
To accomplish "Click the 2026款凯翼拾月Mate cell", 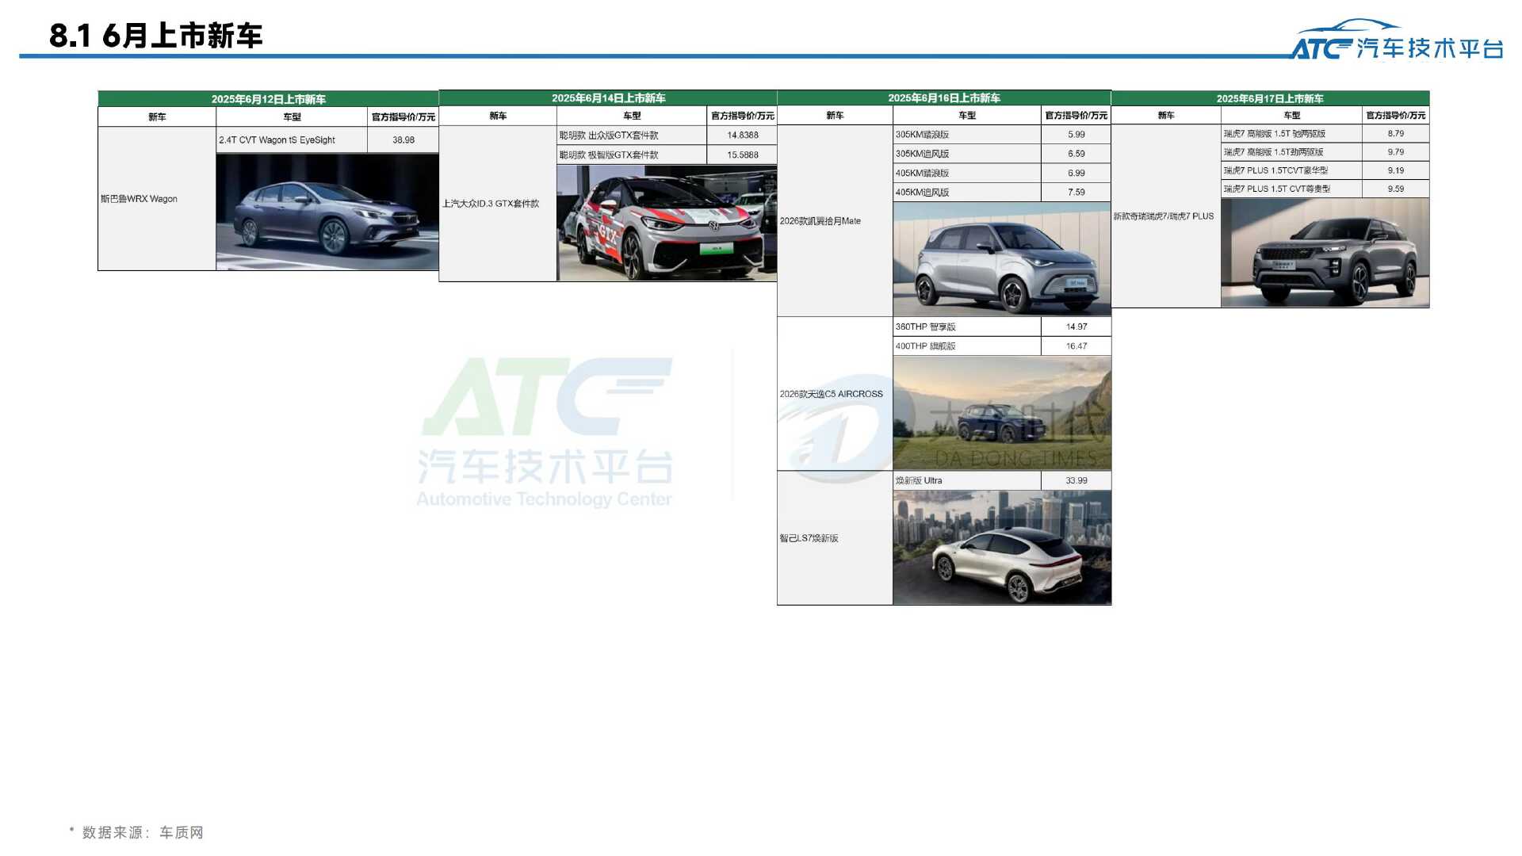I will pyautogui.click(x=835, y=221).
